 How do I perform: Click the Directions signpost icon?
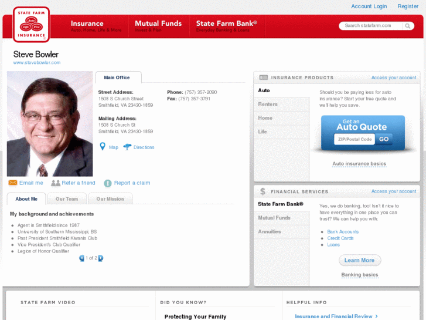[127, 147]
